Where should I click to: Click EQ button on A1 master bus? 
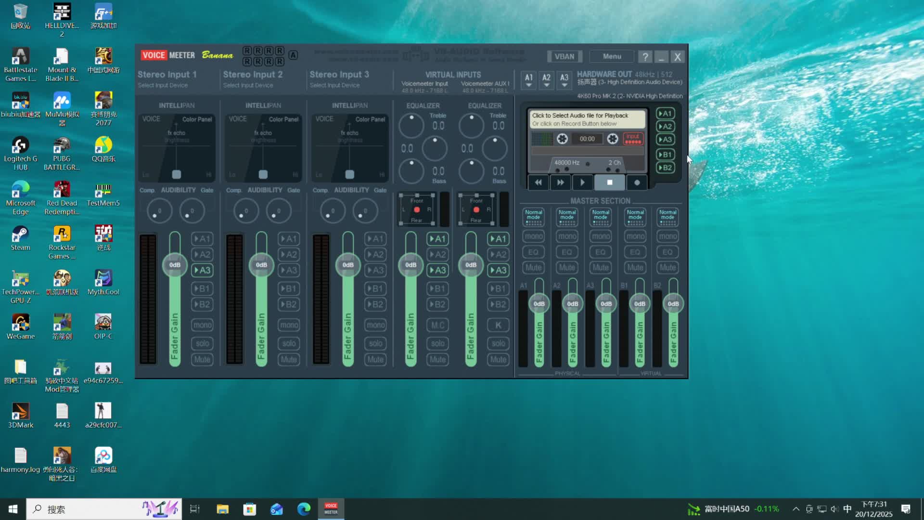tap(533, 252)
